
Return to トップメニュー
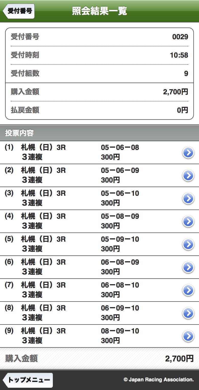coord(28,380)
